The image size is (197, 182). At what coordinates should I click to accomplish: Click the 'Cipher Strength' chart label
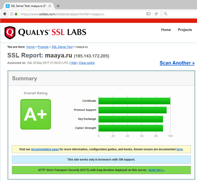click(86, 128)
